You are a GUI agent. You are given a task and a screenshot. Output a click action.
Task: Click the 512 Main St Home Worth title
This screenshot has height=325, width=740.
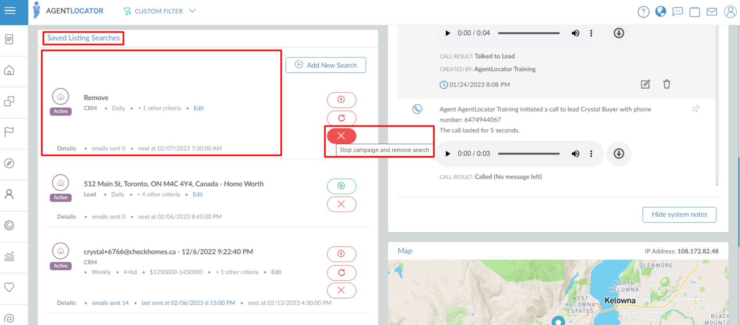point(173,184)
